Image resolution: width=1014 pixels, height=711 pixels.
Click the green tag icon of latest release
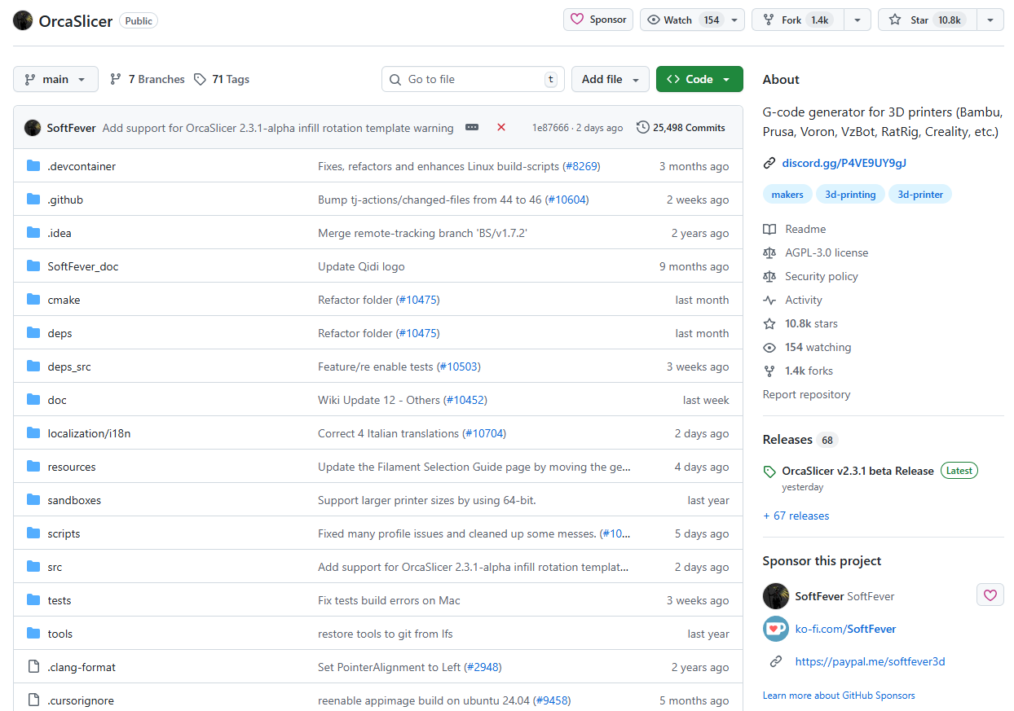point(769,472)
